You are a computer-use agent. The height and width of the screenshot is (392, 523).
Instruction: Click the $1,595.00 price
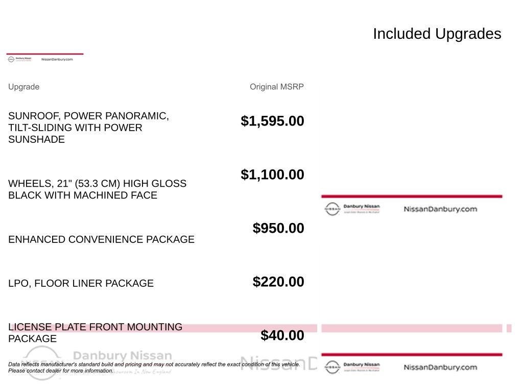point(272,121)
